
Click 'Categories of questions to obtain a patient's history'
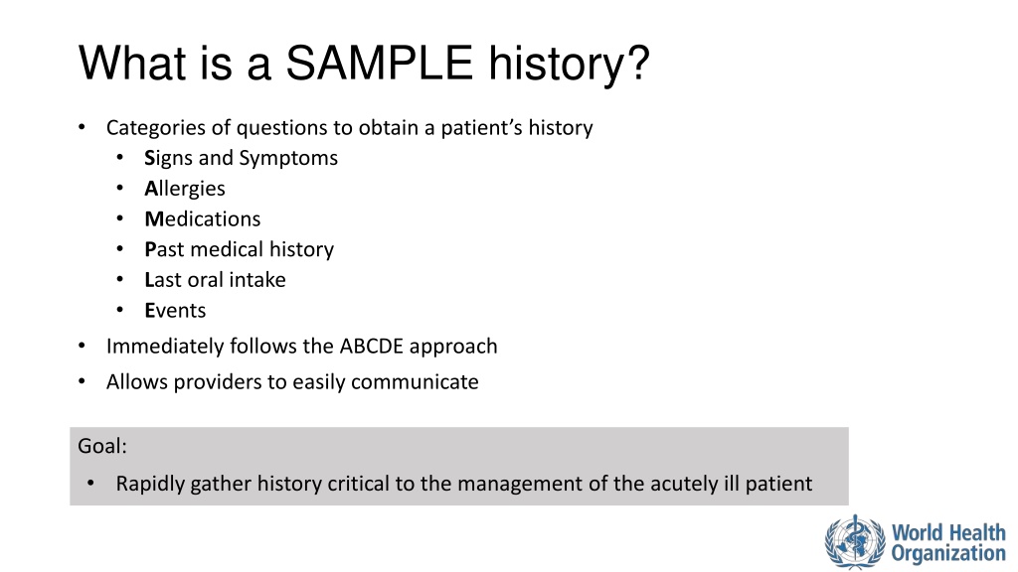click(x=349, y=128)
